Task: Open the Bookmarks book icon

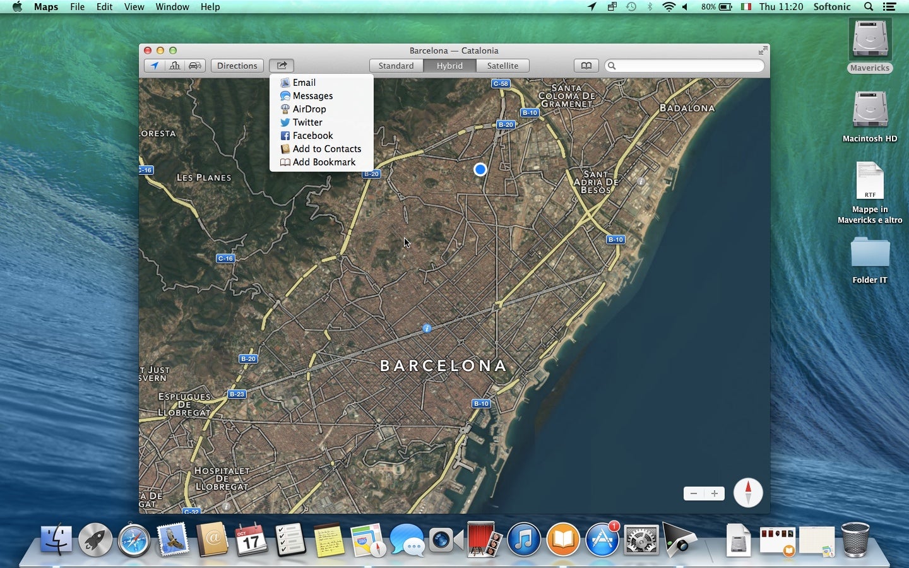Action: (586, 66)
